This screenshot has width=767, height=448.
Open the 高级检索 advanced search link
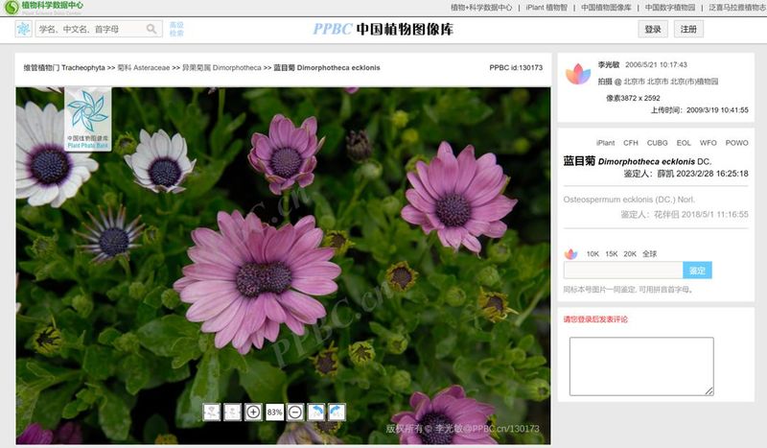(x=176, y=30)
